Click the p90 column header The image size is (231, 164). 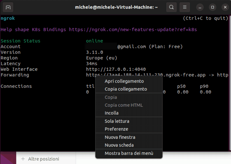[204, 86]
